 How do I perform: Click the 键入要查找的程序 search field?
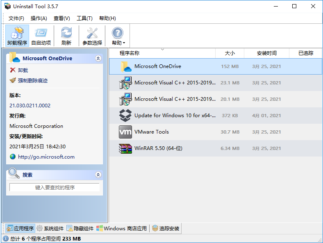tap(55, 187)
